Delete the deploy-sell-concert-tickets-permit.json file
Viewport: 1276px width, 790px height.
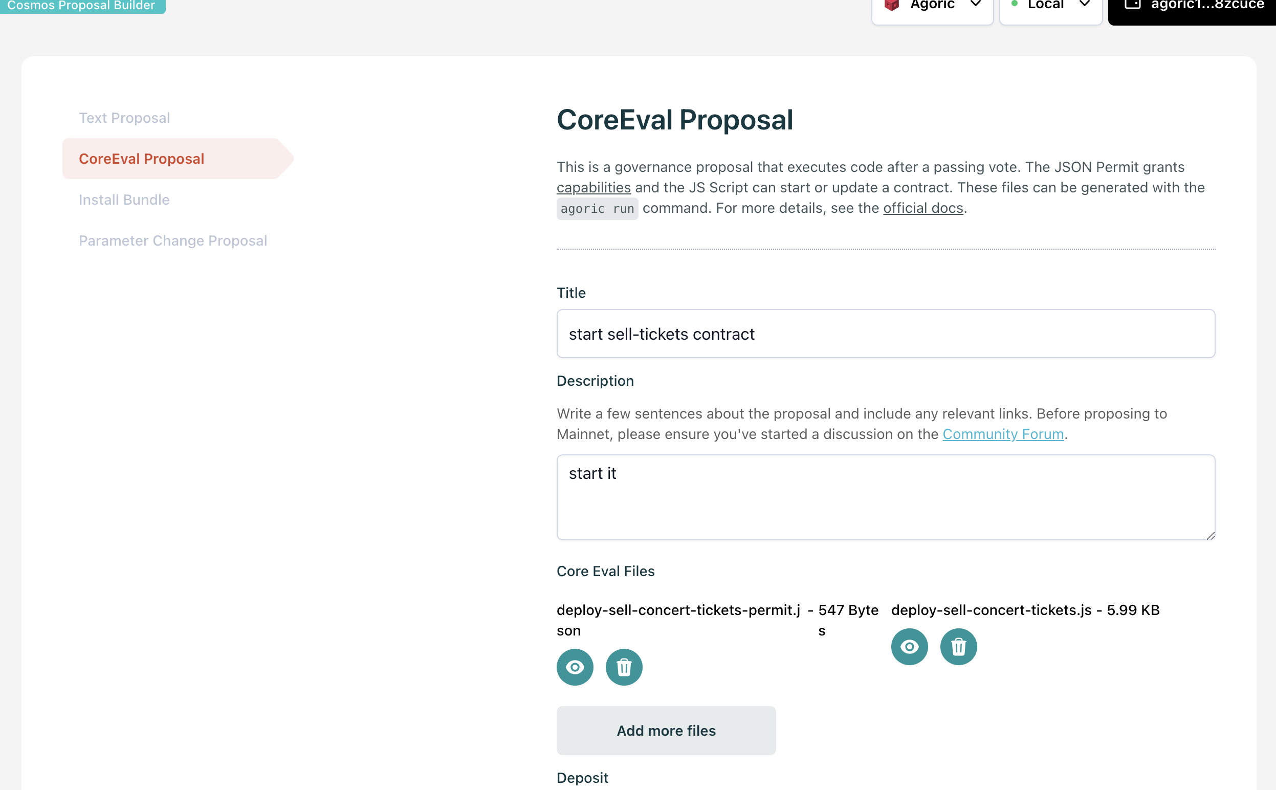[624, 667]
